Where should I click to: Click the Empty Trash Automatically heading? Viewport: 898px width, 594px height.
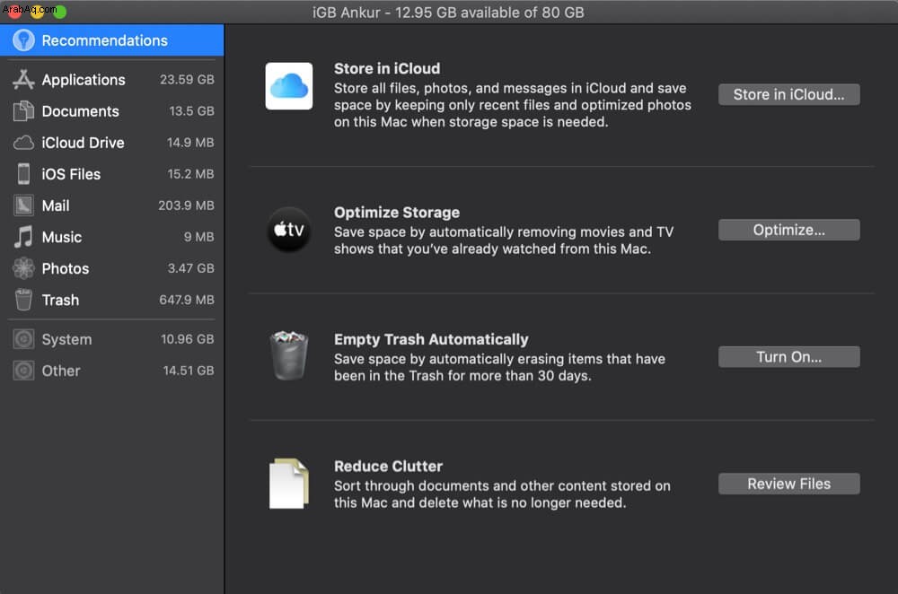pos(431,339)
